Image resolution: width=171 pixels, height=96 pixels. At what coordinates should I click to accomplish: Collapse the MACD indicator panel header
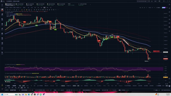point(6,78)
